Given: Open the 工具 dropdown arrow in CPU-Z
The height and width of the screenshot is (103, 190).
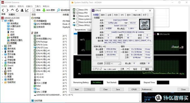Looking at the screenshot, I should (128, 69).
